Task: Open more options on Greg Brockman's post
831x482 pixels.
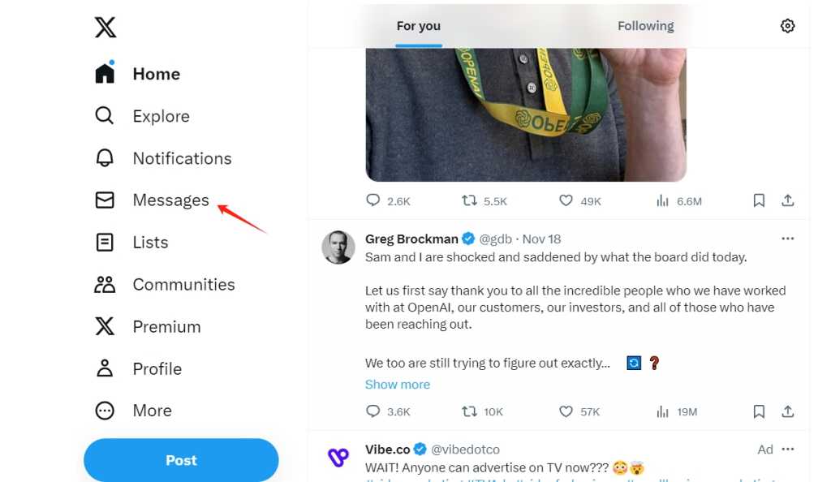Action: 787,239
